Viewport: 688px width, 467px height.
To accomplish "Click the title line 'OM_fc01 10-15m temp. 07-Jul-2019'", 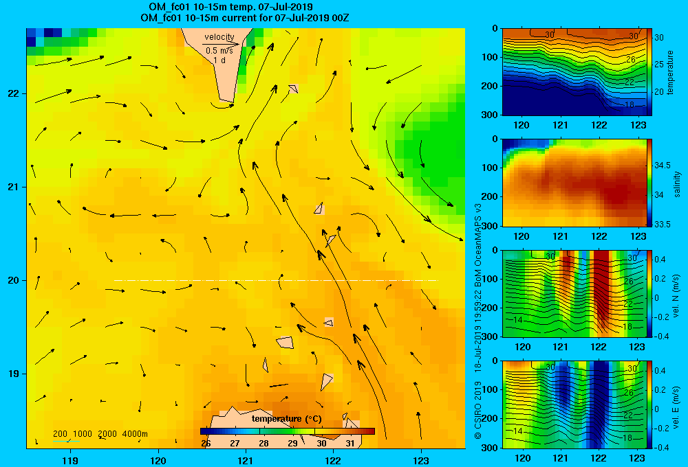I will click(230, 7).
